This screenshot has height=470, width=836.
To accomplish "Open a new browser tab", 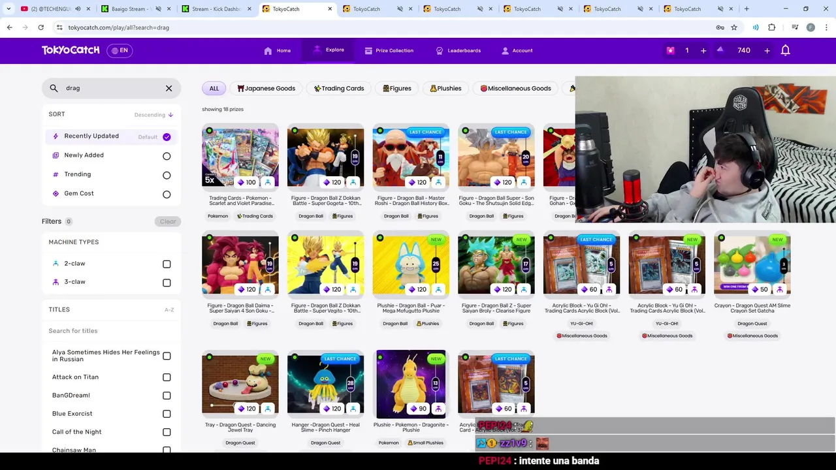I will click(x=747, y=9).
